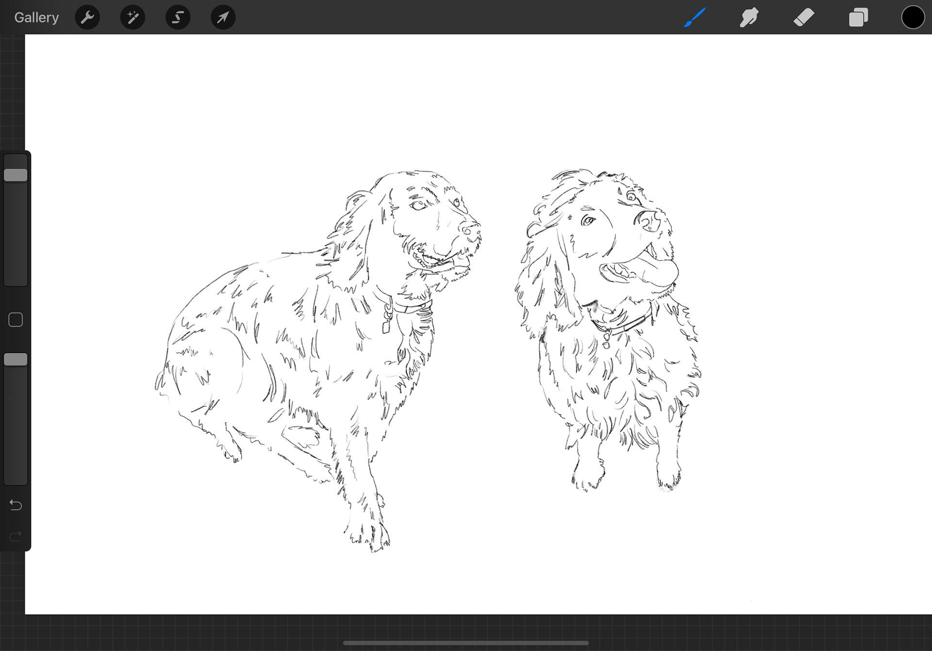Redo the last undone action
The height and width of the screenshot is (651, 932).
16,536
